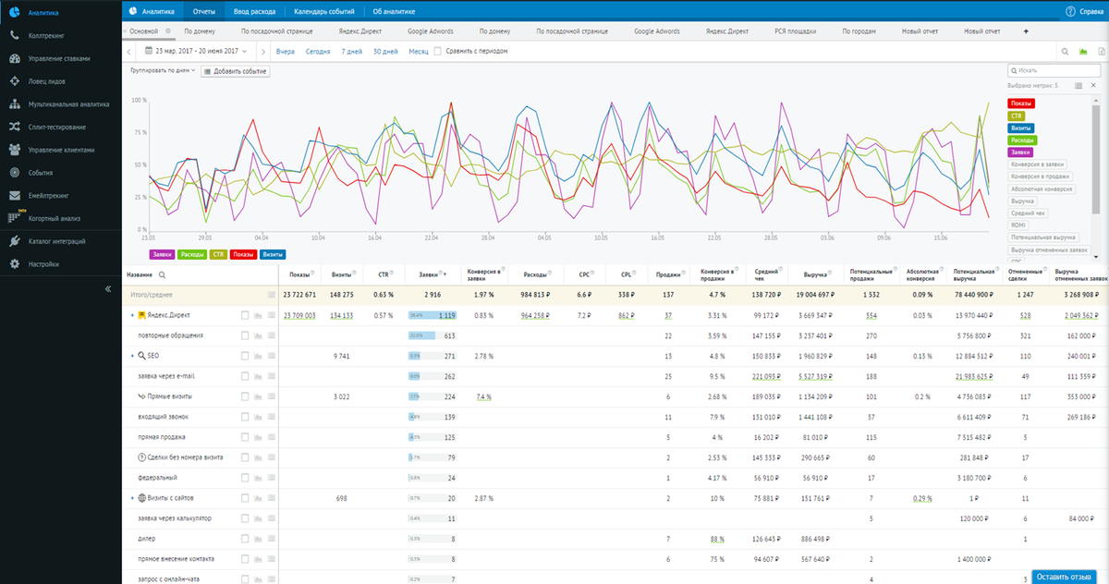
Task: Open Группировать по дням dropdown
Action: click(x=163, y=71)
